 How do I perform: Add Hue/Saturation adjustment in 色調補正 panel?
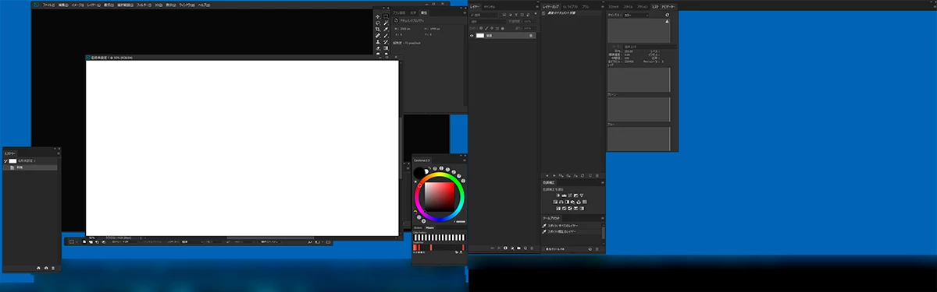555,202
